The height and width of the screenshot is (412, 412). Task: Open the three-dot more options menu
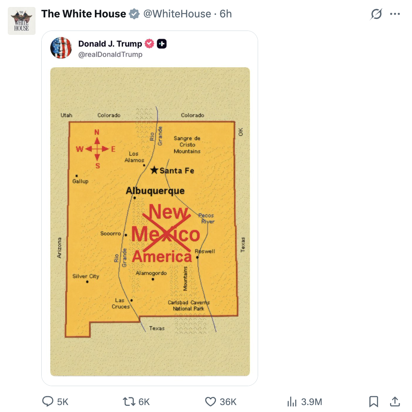click(x=395, y=14)
